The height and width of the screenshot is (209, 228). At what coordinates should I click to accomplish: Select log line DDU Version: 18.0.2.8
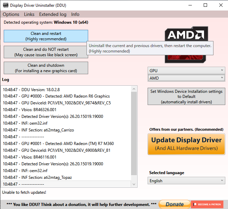click(66, 89)
